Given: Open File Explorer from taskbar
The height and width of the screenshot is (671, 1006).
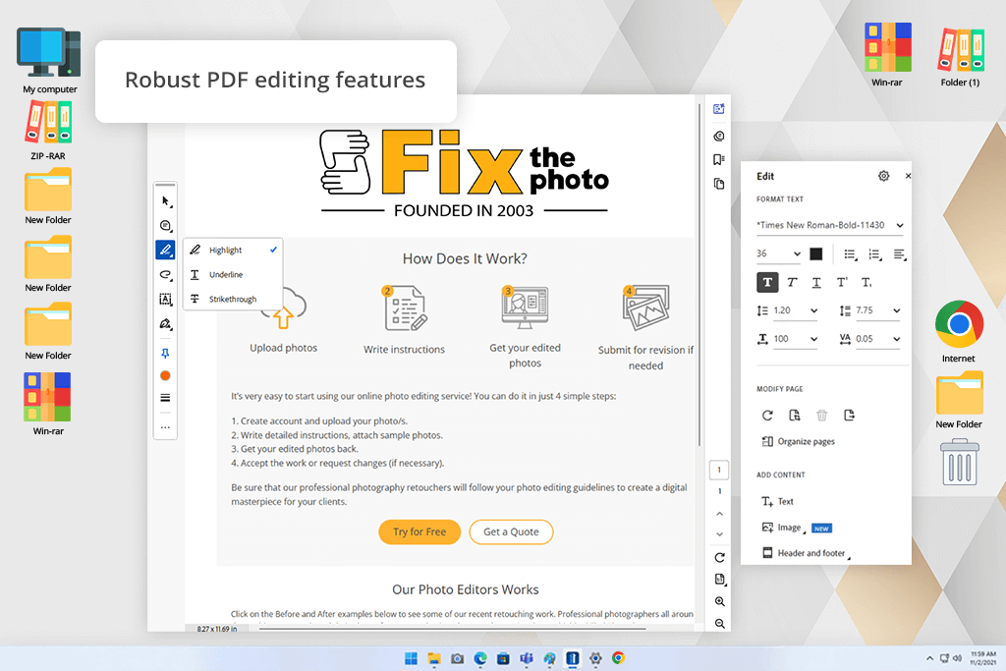Looking at the screenshot, I should pyautogui.click(x=434, y=658).
